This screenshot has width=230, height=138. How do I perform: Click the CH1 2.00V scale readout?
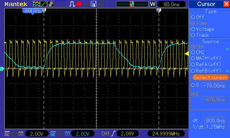coord(37,134)
